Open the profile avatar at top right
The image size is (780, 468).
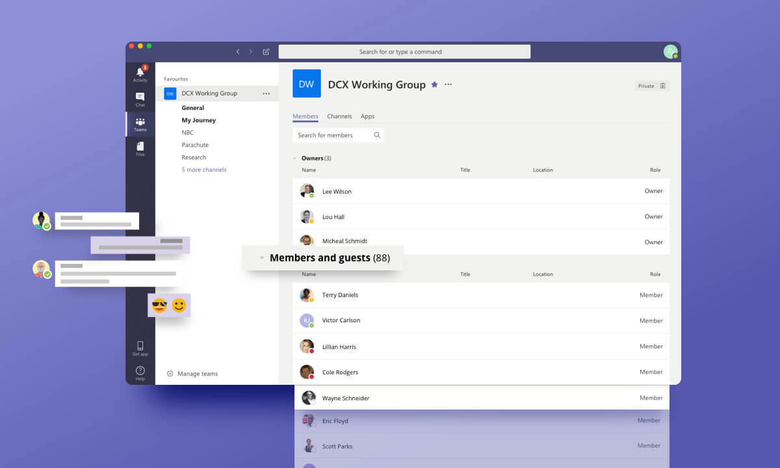(670, 52)
